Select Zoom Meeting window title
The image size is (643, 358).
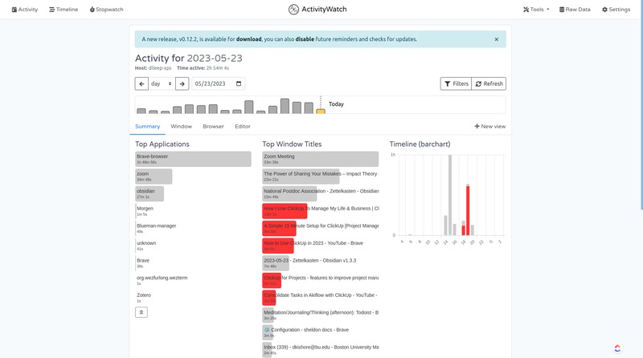(x=320, y=159)
